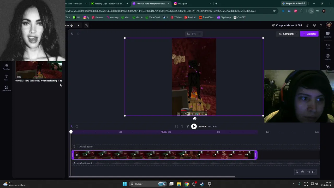Click Pregunta a Gemini button
The width and height of the screenshot is (334, 188).
click(294, 3)
